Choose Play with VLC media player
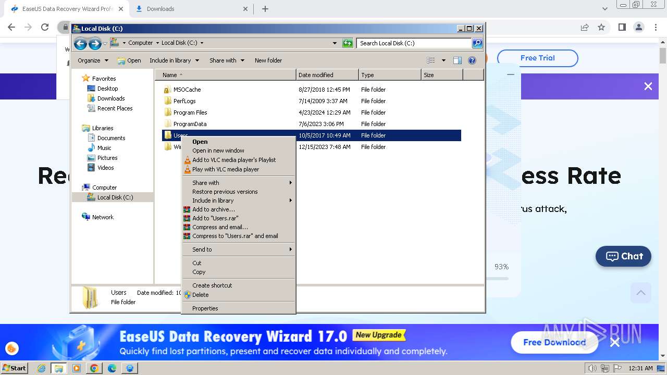The width and height of the screenshot is (667, 375). click(239, 169)
